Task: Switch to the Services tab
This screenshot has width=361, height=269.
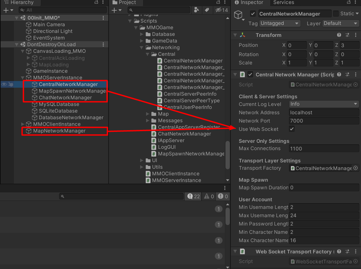Action: click(x=284, y=2)
